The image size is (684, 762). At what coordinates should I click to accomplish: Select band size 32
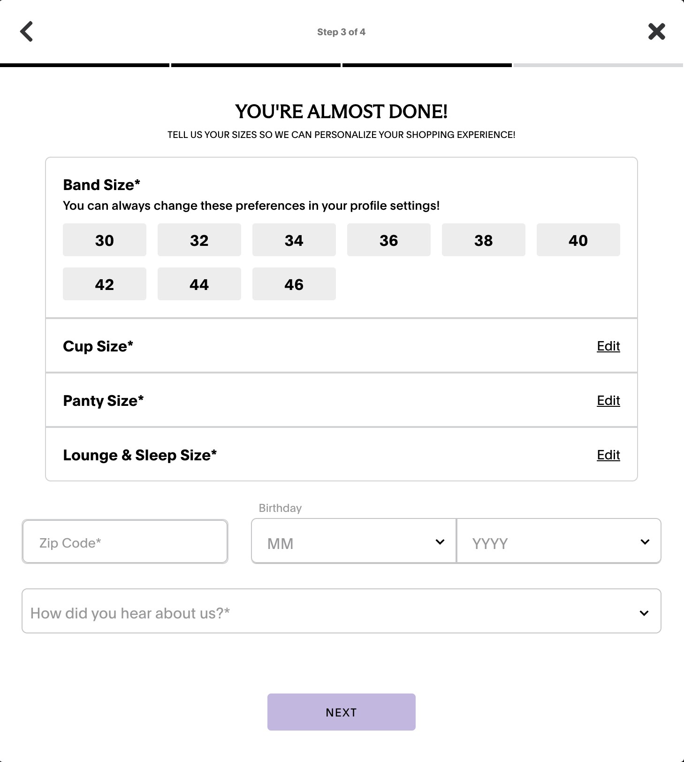pos(199,240)
